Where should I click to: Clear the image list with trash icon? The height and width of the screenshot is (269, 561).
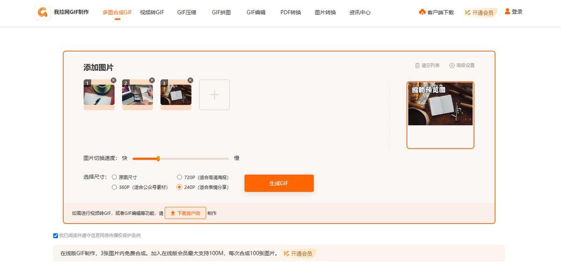click(x=417, y=65)
